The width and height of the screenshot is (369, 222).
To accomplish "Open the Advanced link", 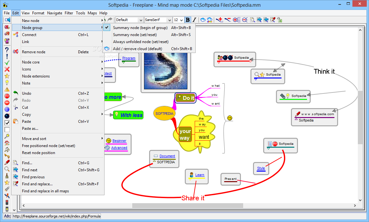I will [119, 148].
